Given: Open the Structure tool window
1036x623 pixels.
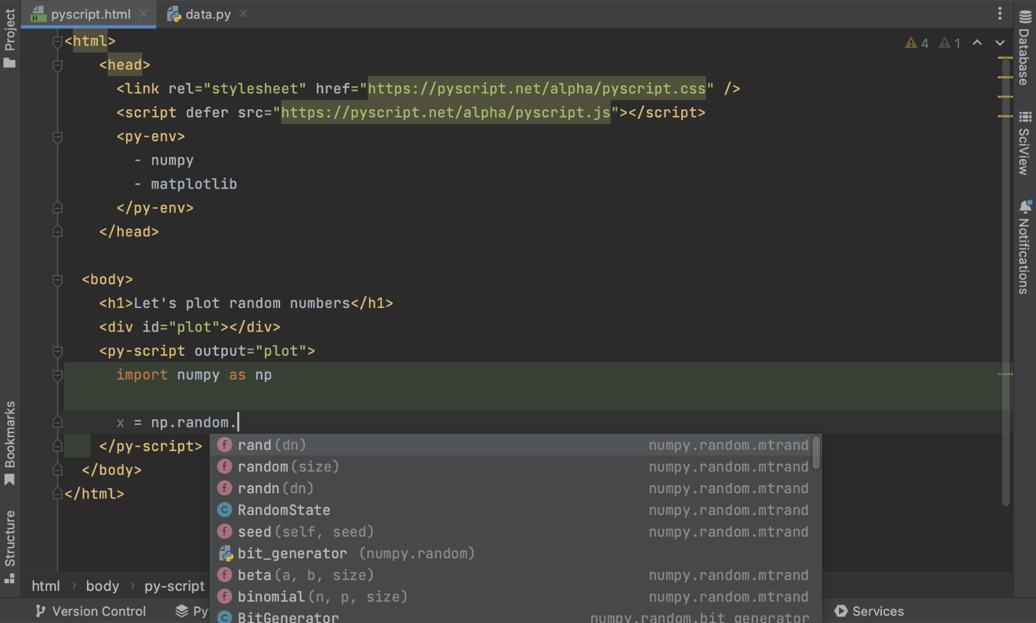Looking at the screenshot, I should (10, 546).
